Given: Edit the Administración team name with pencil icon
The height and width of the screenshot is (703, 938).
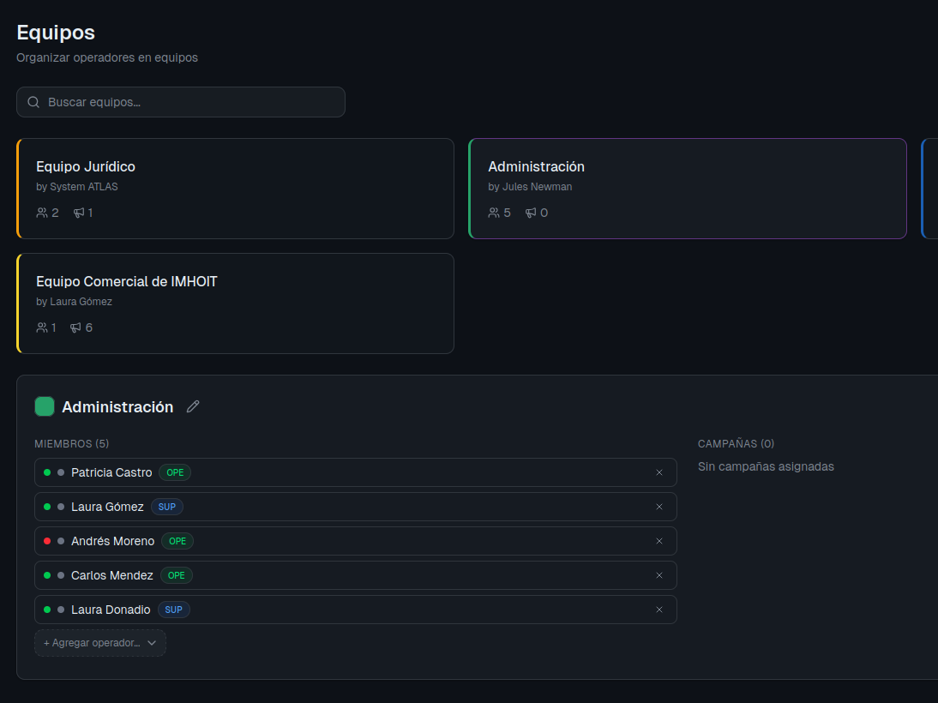Looking at the screenshot, I should click(193, 407).
